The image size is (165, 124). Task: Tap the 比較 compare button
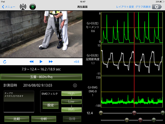coord(17,119)
